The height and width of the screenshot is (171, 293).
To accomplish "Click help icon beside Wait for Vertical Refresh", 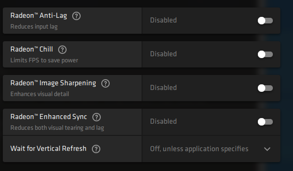I will coord(96,149).
